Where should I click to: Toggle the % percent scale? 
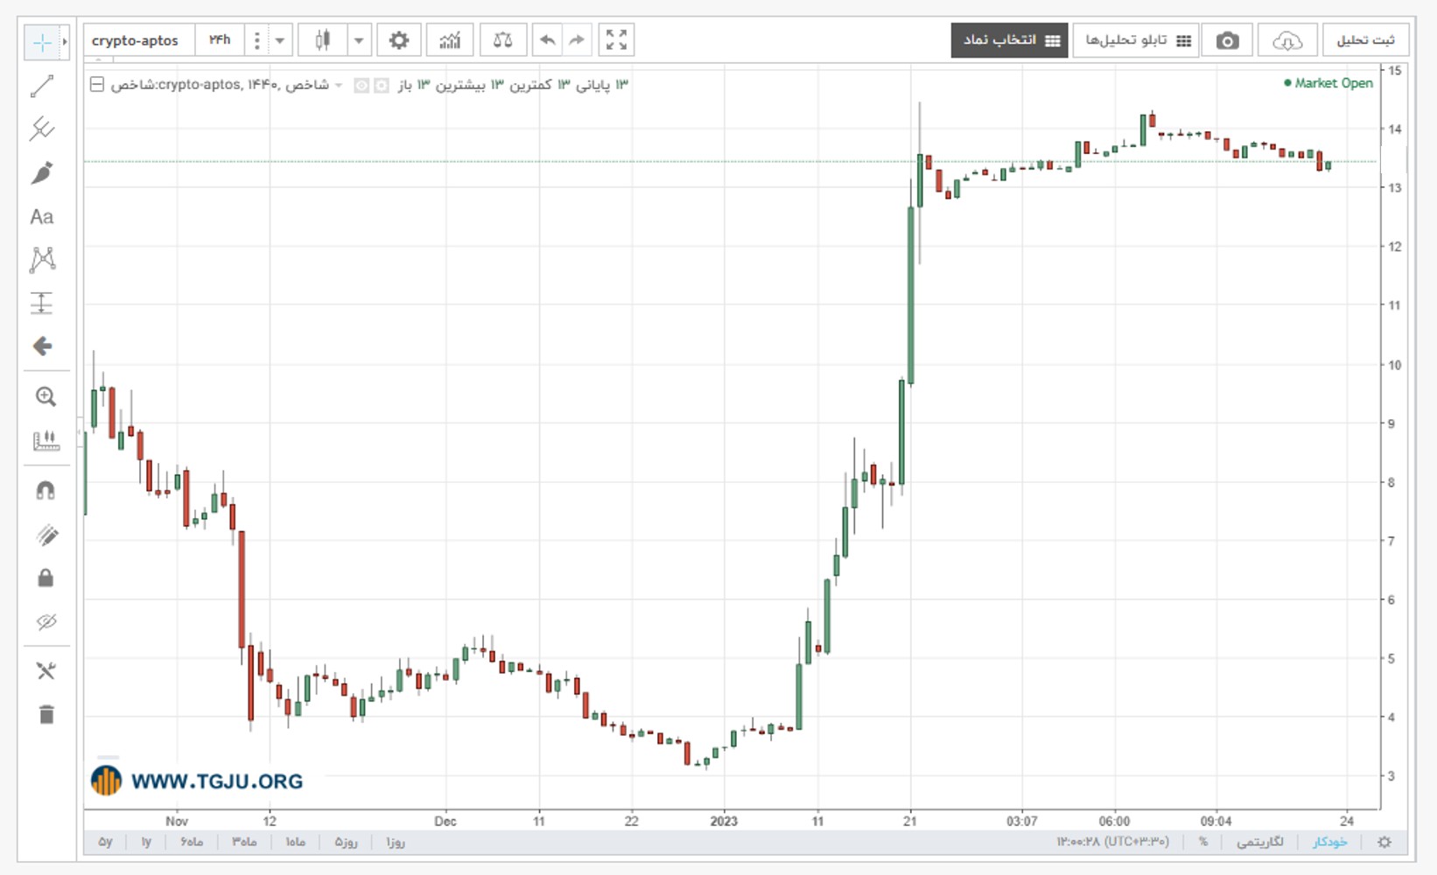coord(1203,842)
